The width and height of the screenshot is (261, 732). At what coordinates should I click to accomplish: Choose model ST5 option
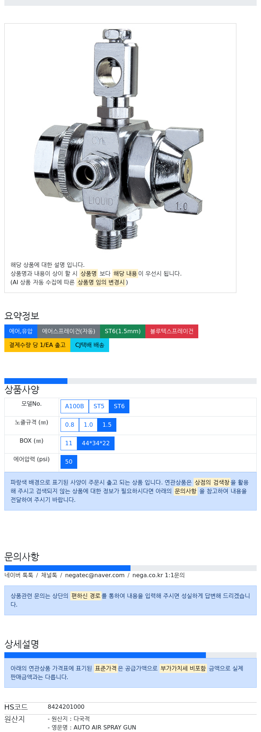99,406
